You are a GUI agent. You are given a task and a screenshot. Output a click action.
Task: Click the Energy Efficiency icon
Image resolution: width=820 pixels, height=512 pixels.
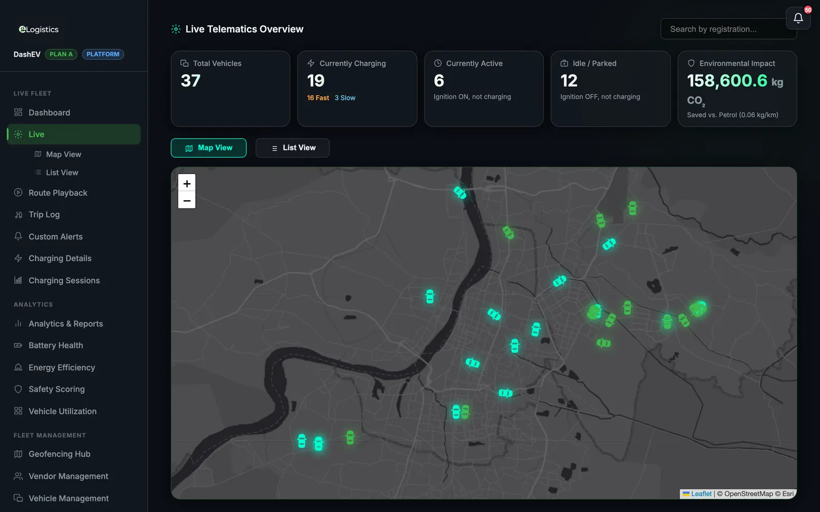tap(18, 367)
